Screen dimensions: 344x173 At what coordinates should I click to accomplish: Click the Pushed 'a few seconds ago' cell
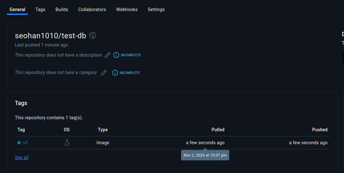point(308,143)
